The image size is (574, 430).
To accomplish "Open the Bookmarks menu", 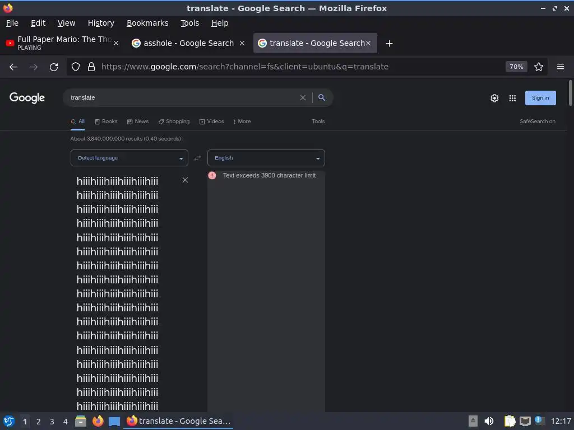I will coord(147,23).
